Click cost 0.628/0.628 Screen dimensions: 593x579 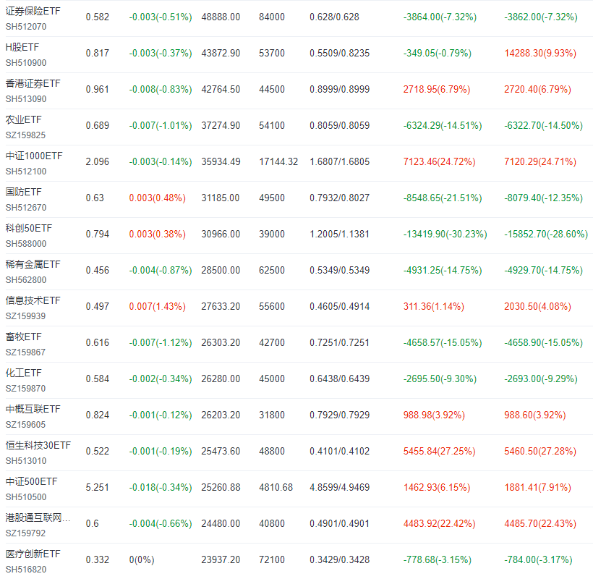click(x=334, y=17)
